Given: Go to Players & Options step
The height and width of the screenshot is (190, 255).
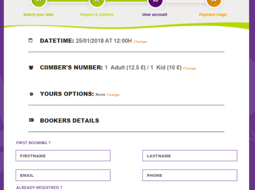Looking at the screenshot, I should 97,15.
